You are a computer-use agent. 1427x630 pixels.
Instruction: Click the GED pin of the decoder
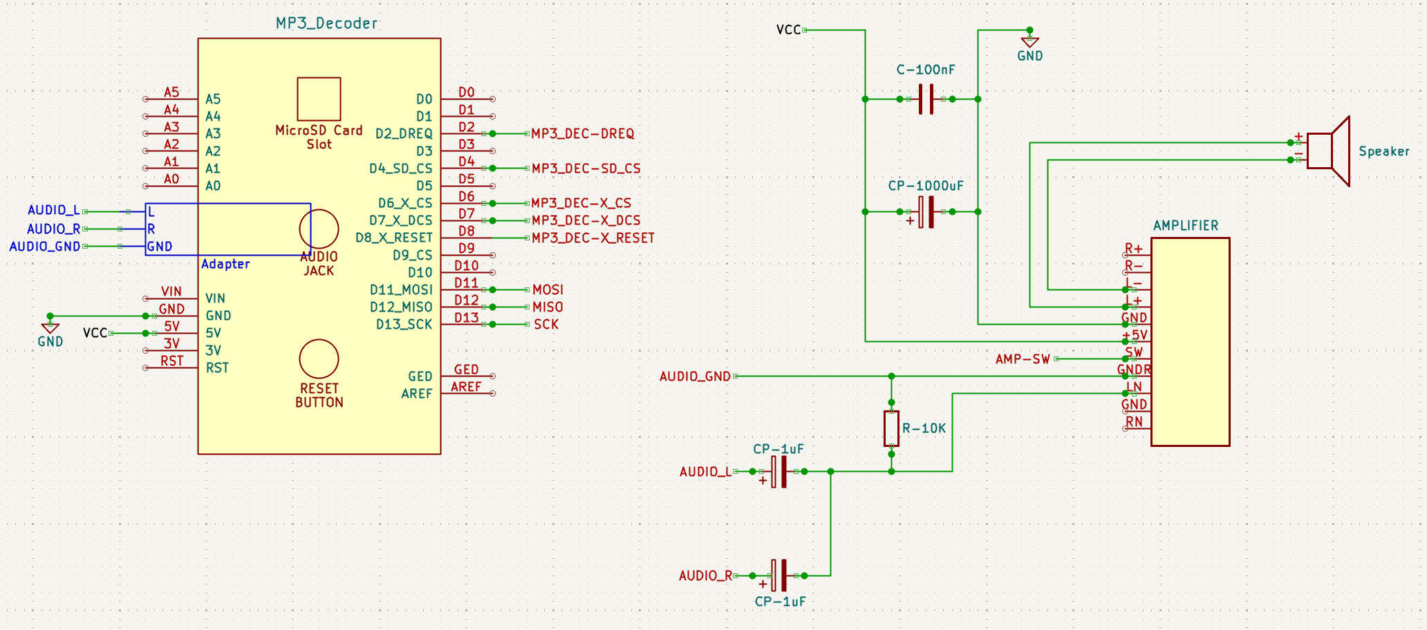[467, 375]
